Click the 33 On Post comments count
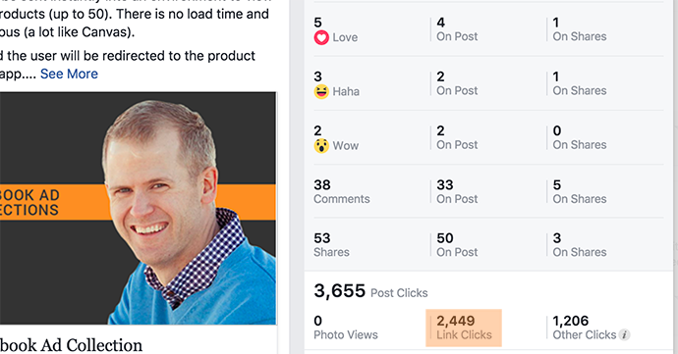 (457, 191)
